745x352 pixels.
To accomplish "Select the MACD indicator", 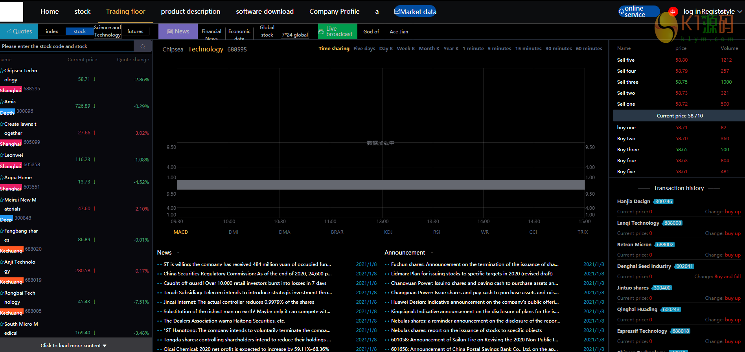I will [181, 232].
